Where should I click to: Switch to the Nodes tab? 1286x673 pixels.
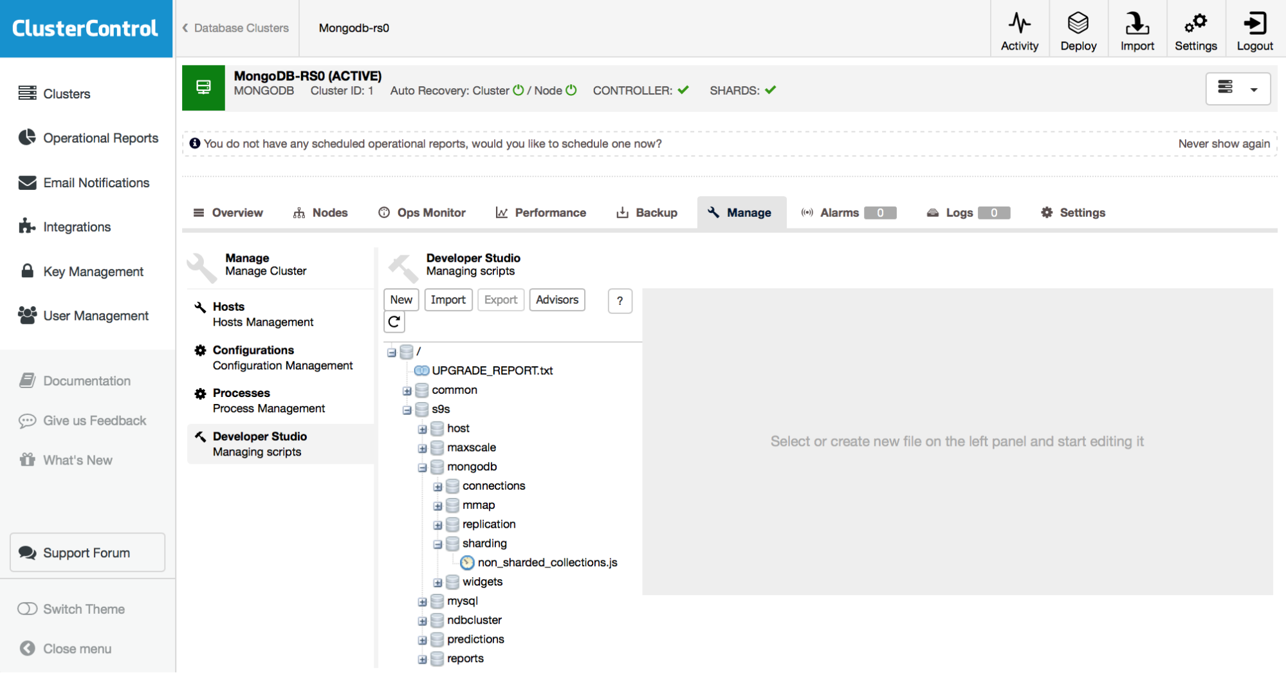[320, 212]
